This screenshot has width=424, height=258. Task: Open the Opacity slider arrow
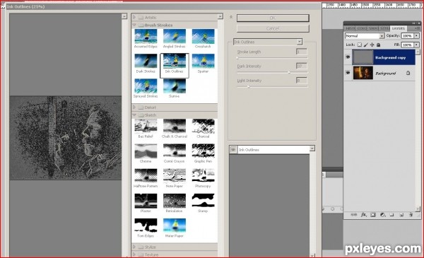(x=416, y=36)
